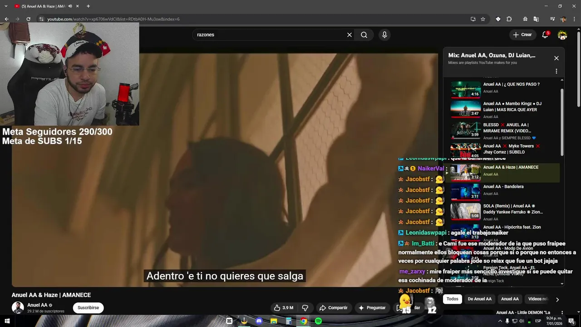This screenshot has height=327, width=581.
Task: View site information icon in address bar
Action: click(41, 19)
